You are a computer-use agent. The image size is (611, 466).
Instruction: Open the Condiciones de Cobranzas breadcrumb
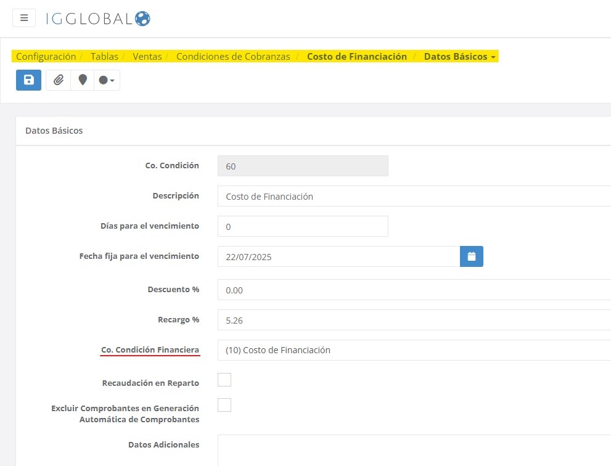[233, 57]
